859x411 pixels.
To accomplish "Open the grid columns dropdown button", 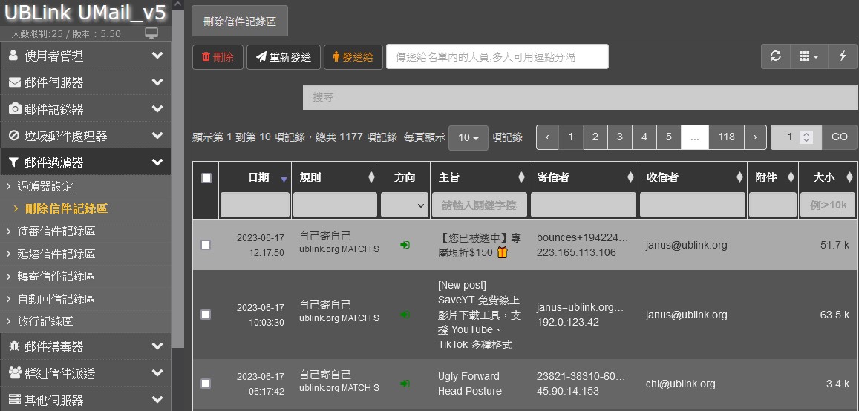I will point(809,56).
